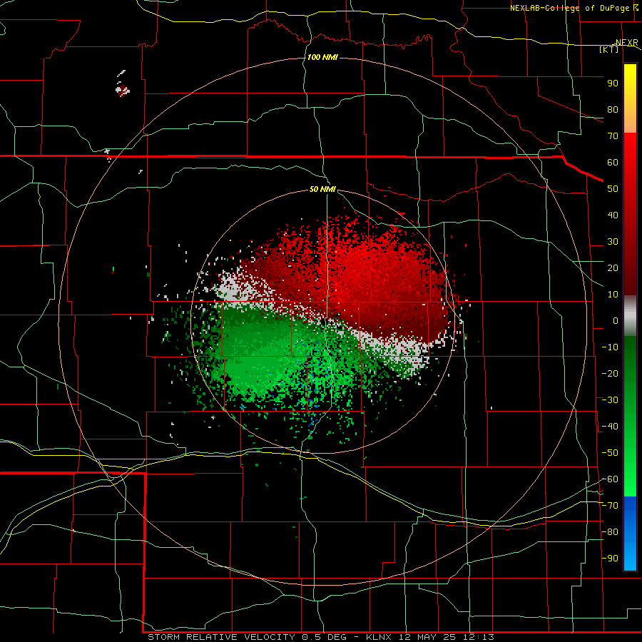
Task: Click the '100 NMI' range ring label
Action: (322, 57)
